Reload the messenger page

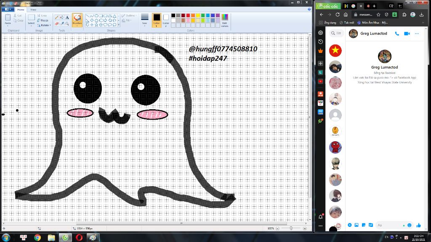click(x=338, y=15)
